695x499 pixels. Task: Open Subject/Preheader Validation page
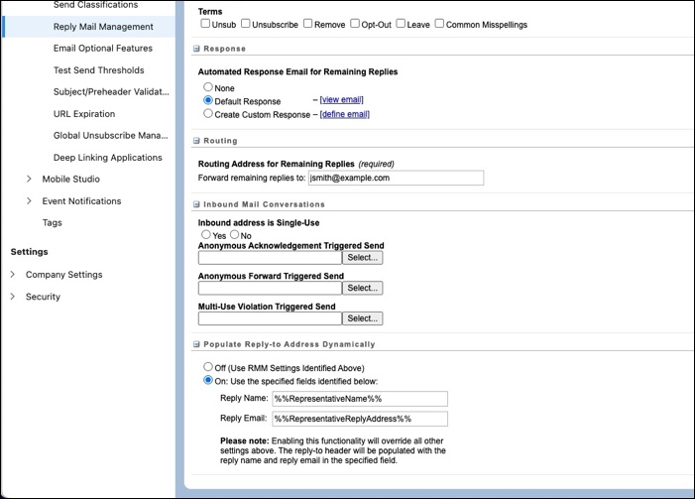pos(111,92)
